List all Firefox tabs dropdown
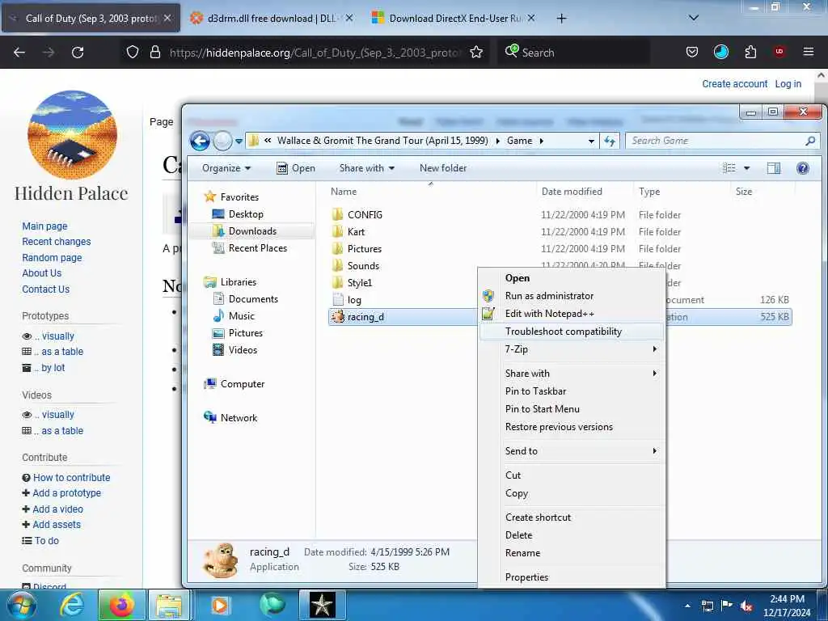The height and width of the screenshot is (621, 828). click(x=694, y=18)
